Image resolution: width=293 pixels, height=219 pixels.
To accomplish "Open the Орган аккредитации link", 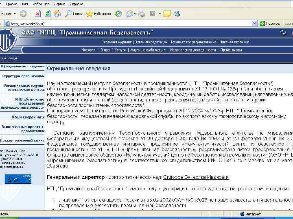I will [x=151, y=42].
